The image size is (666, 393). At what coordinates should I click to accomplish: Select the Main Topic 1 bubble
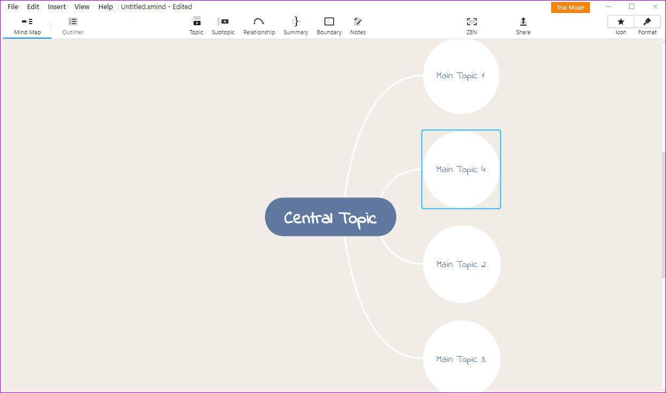pos(461,76)
